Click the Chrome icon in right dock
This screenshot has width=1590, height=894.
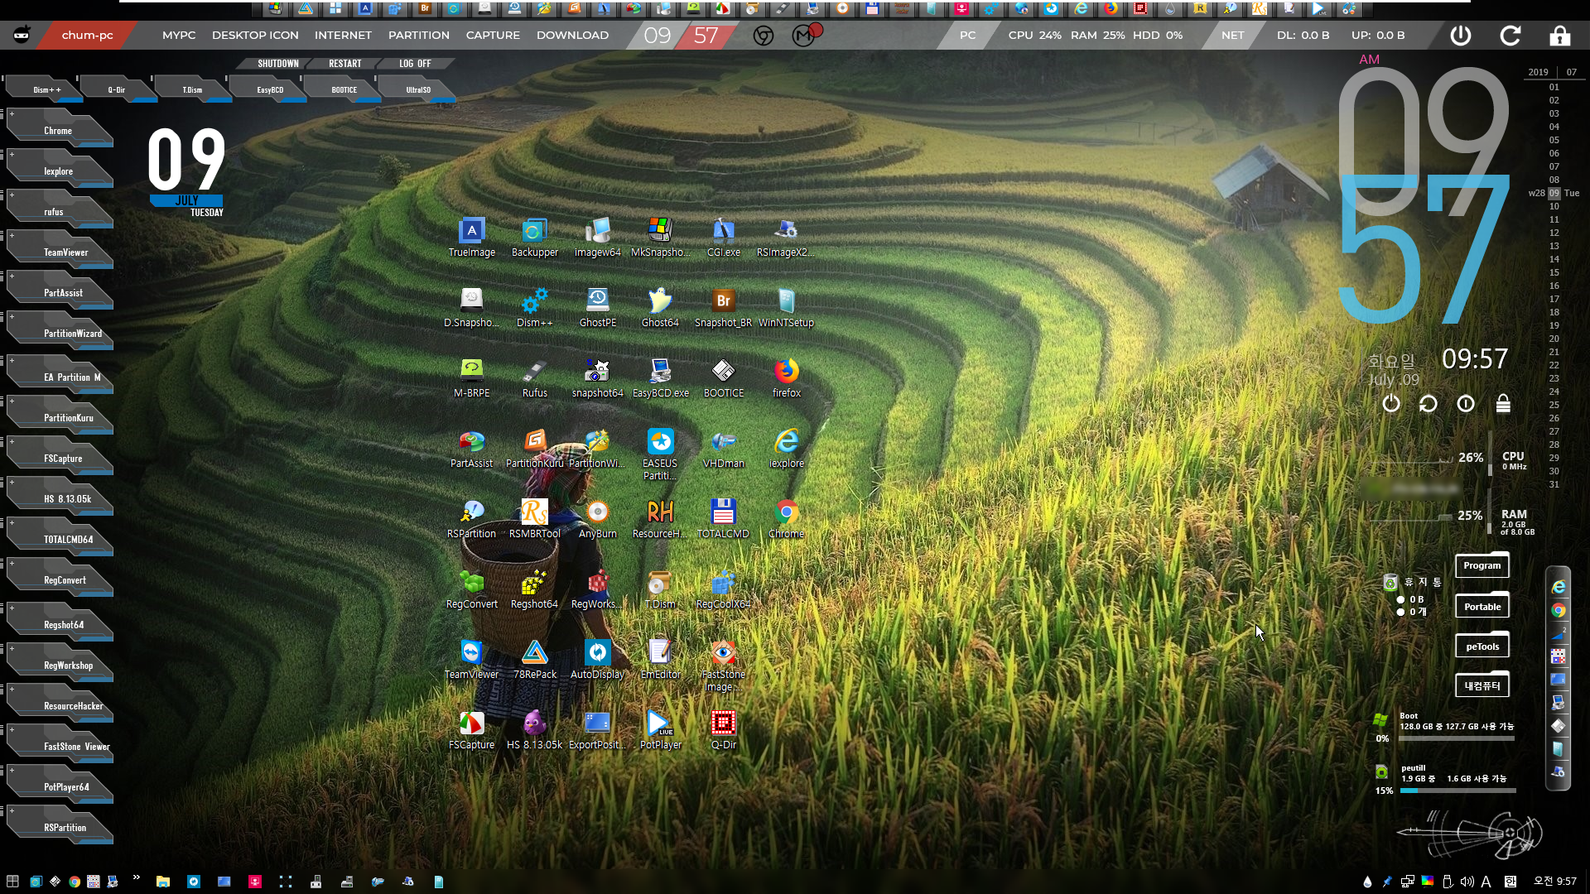[x=1559, y=610]
